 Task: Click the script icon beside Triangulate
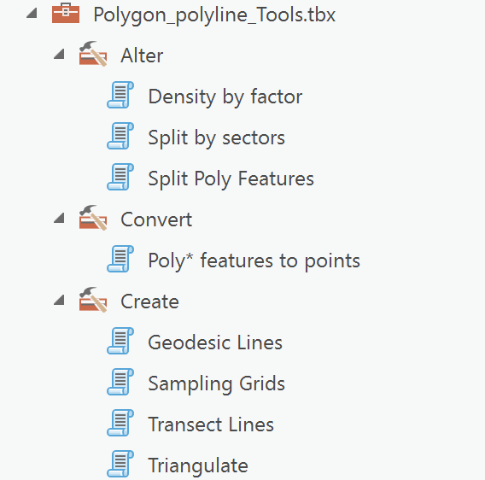120,464
